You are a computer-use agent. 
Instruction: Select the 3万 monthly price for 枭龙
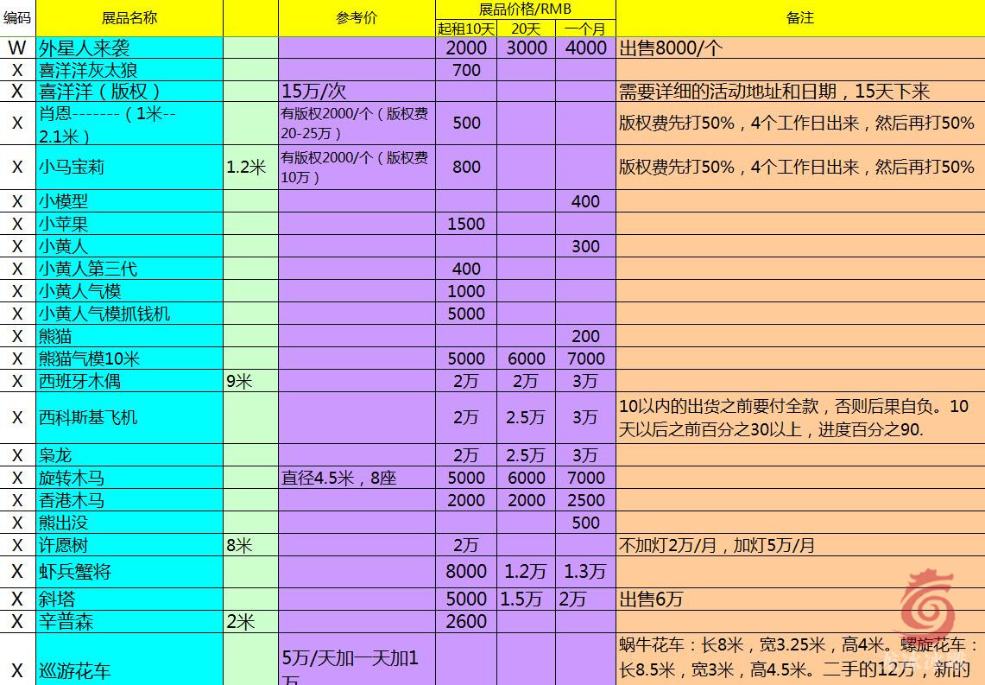pyautogui.click(x=585, y=455)
